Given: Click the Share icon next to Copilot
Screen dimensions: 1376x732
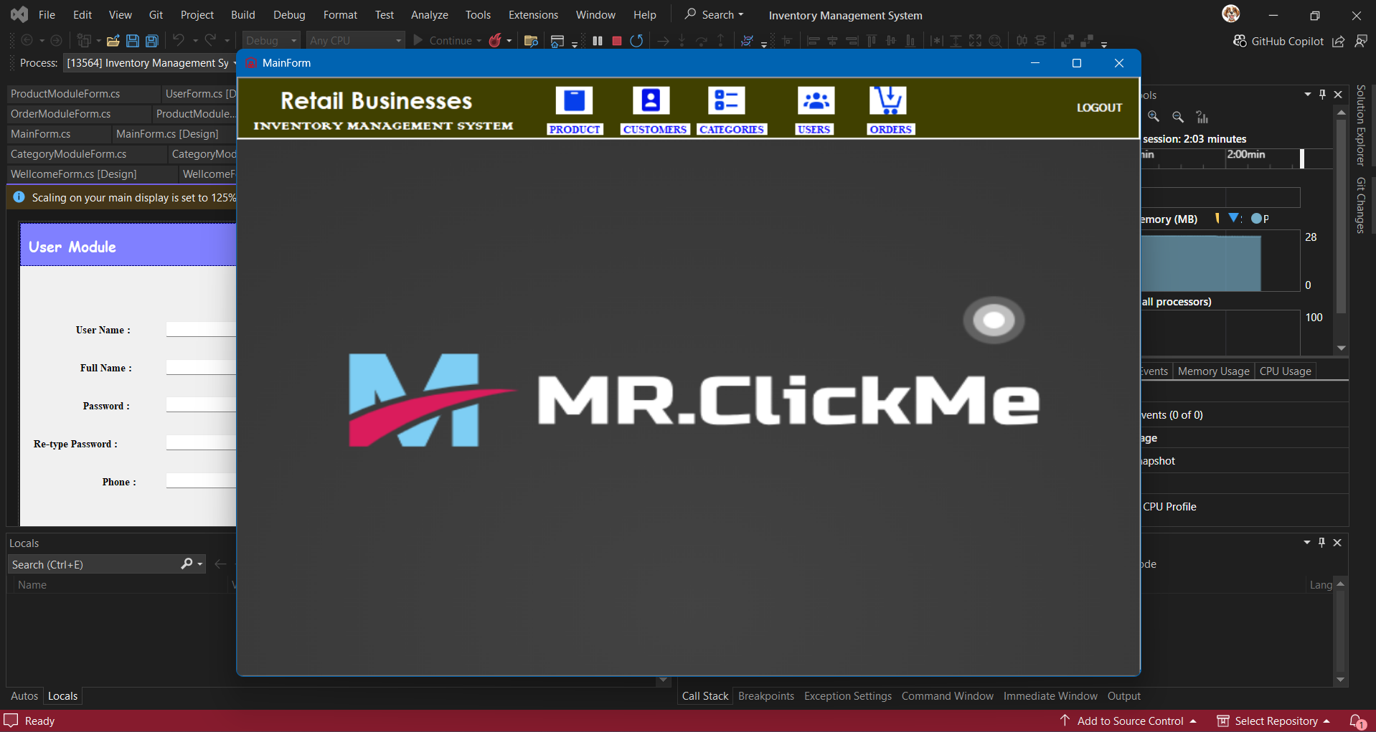Looking at the screenshot, I should [1339, 42].
